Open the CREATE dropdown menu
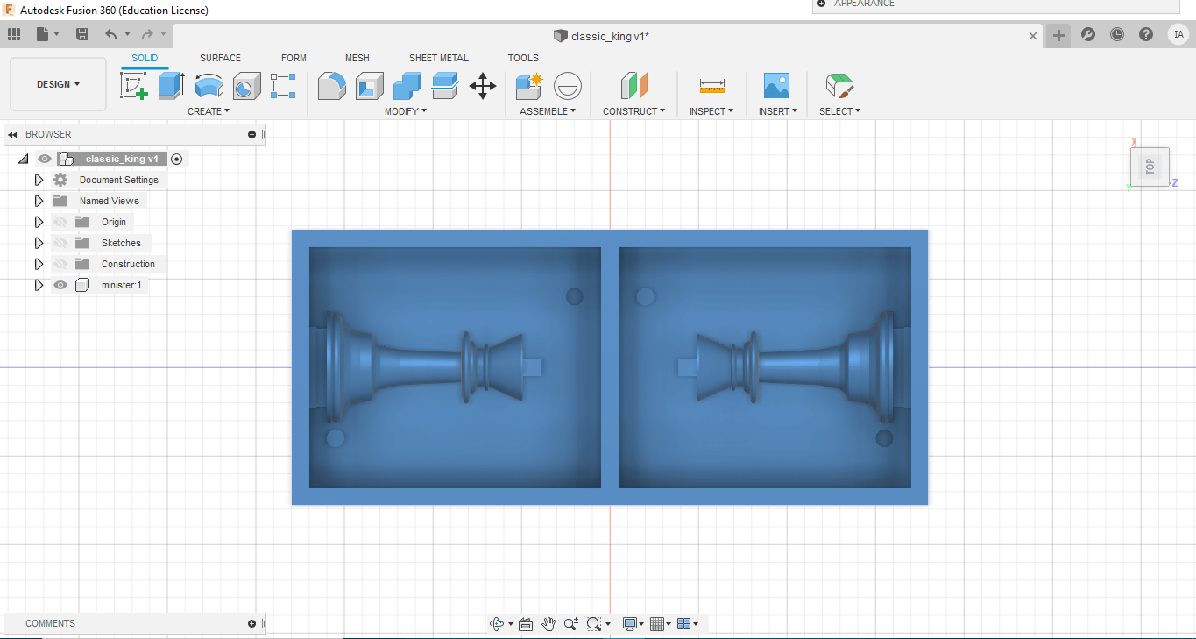This screenshot has width=1196, height=639. (x=209, y=111)
